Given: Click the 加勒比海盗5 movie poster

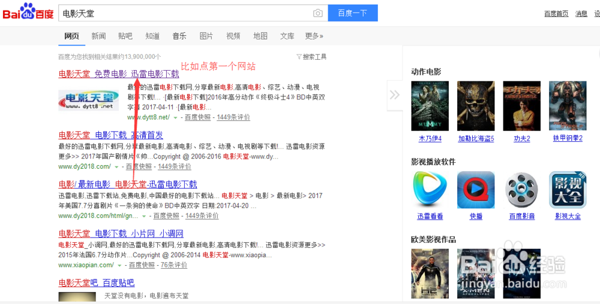Looking at the screenshot, I should [476, 106].
